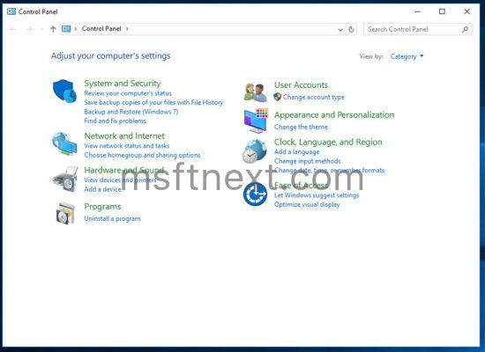Open the Network and Internet globe icon
485x352 pixels.
64,144
